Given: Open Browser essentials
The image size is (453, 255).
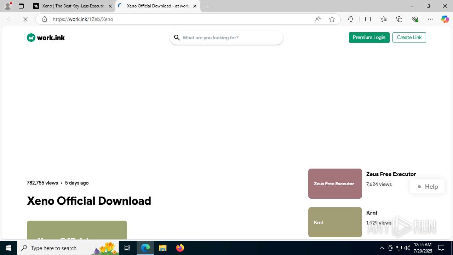Looking at the screenshot, I should click(415, 19).
